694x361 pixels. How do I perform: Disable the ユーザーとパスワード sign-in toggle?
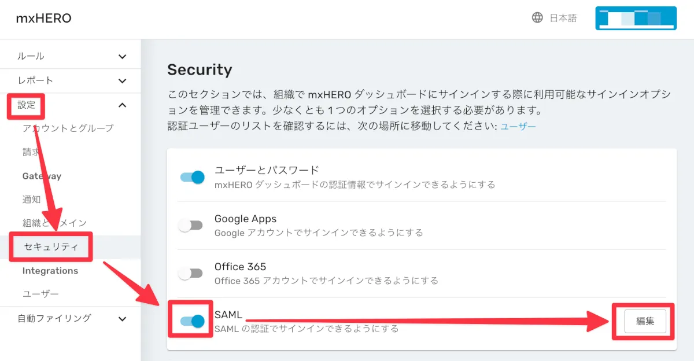(x=193, y=177)
